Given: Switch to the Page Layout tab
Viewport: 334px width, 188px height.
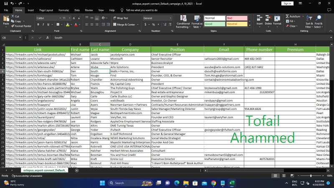Looking at the screenshot, I should 46,10.
